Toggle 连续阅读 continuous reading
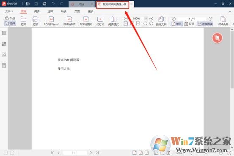Screen dimensions: 234x156 pos(205,24)
